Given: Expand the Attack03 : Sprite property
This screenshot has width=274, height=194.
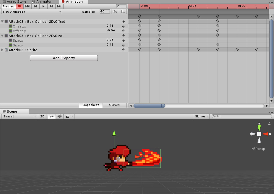Looking at the screenshot, I should point(2,50).
